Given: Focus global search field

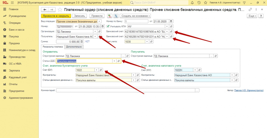Looking at the screenshot, I should pos(159,3).
